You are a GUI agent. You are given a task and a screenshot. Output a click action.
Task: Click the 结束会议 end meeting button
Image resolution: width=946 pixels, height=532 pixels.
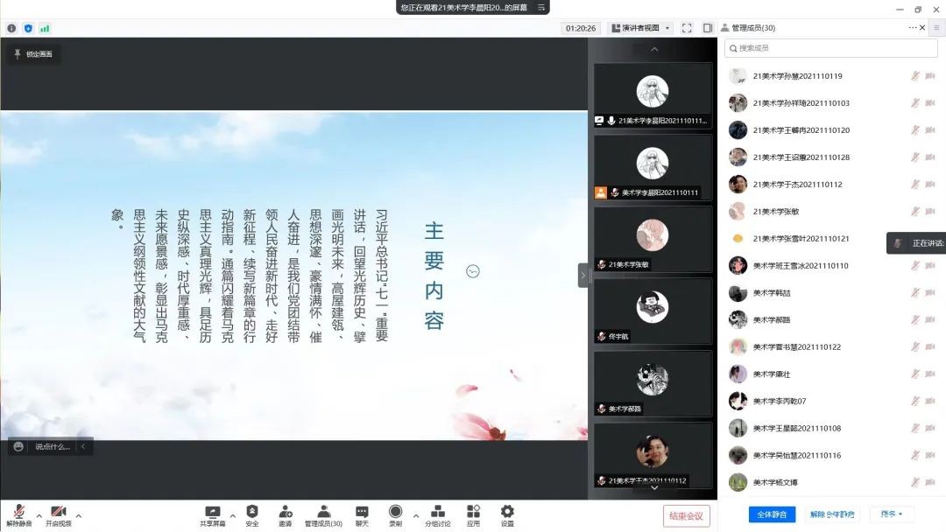[x=686, y=515]
